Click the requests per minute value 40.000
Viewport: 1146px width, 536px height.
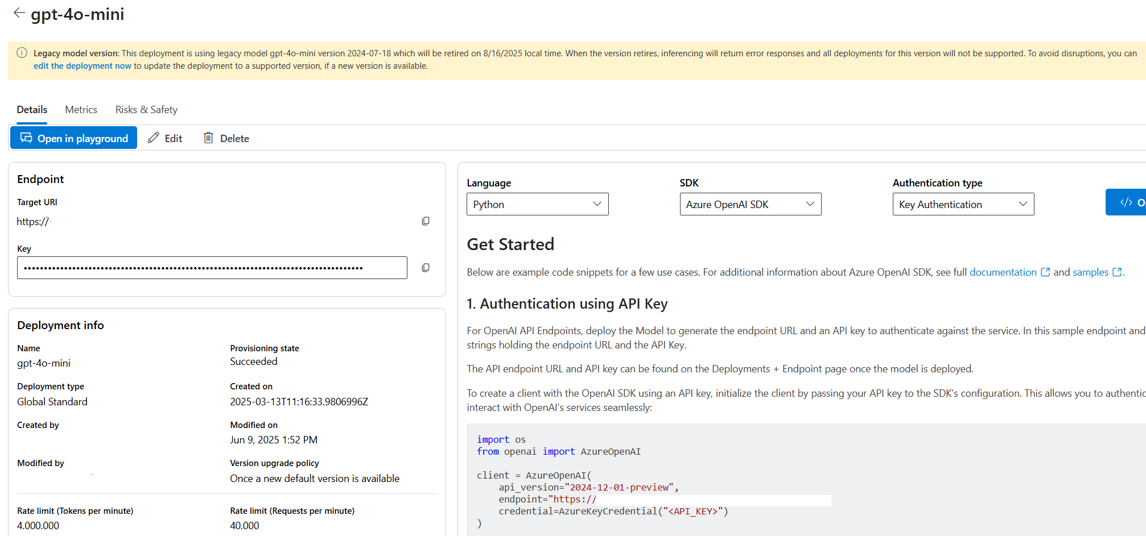click(245, 526)
